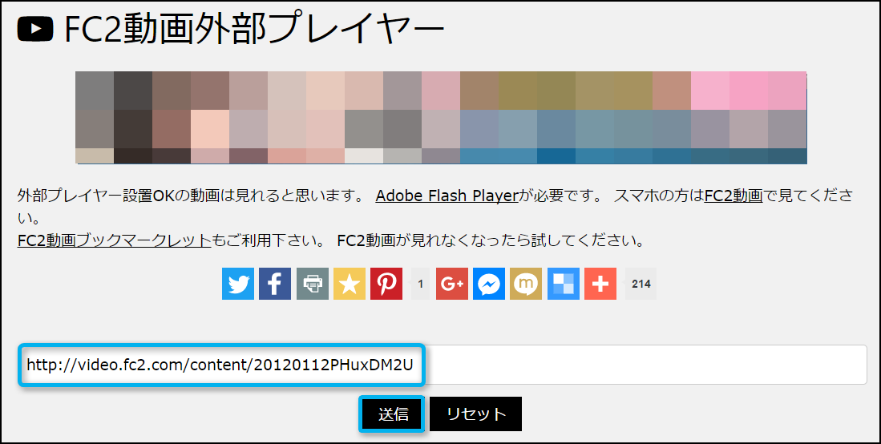
Task: Click the pixelated banner image
Action: (441, 118)
